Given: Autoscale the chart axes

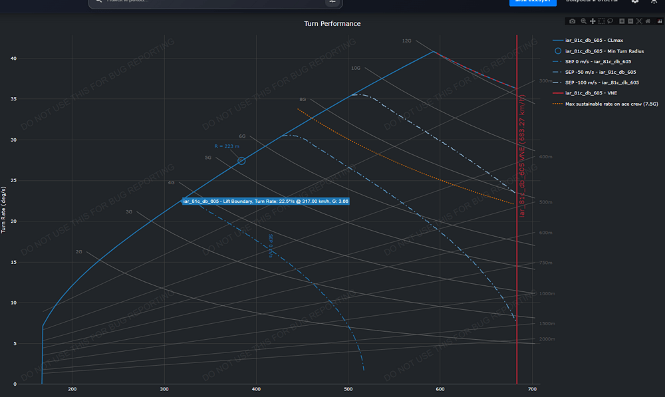Looking at the screenshot, I should (x=639, y=21).
